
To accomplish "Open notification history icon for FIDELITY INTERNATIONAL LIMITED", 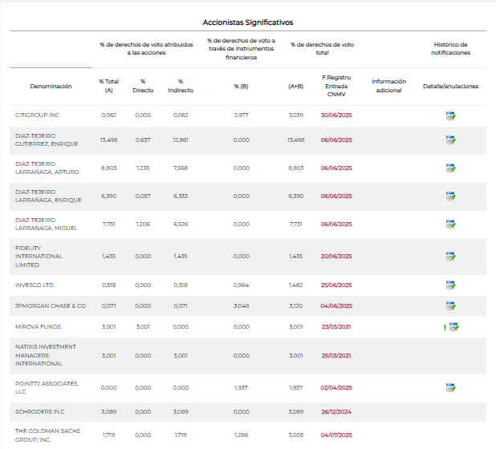I will 450,256.
